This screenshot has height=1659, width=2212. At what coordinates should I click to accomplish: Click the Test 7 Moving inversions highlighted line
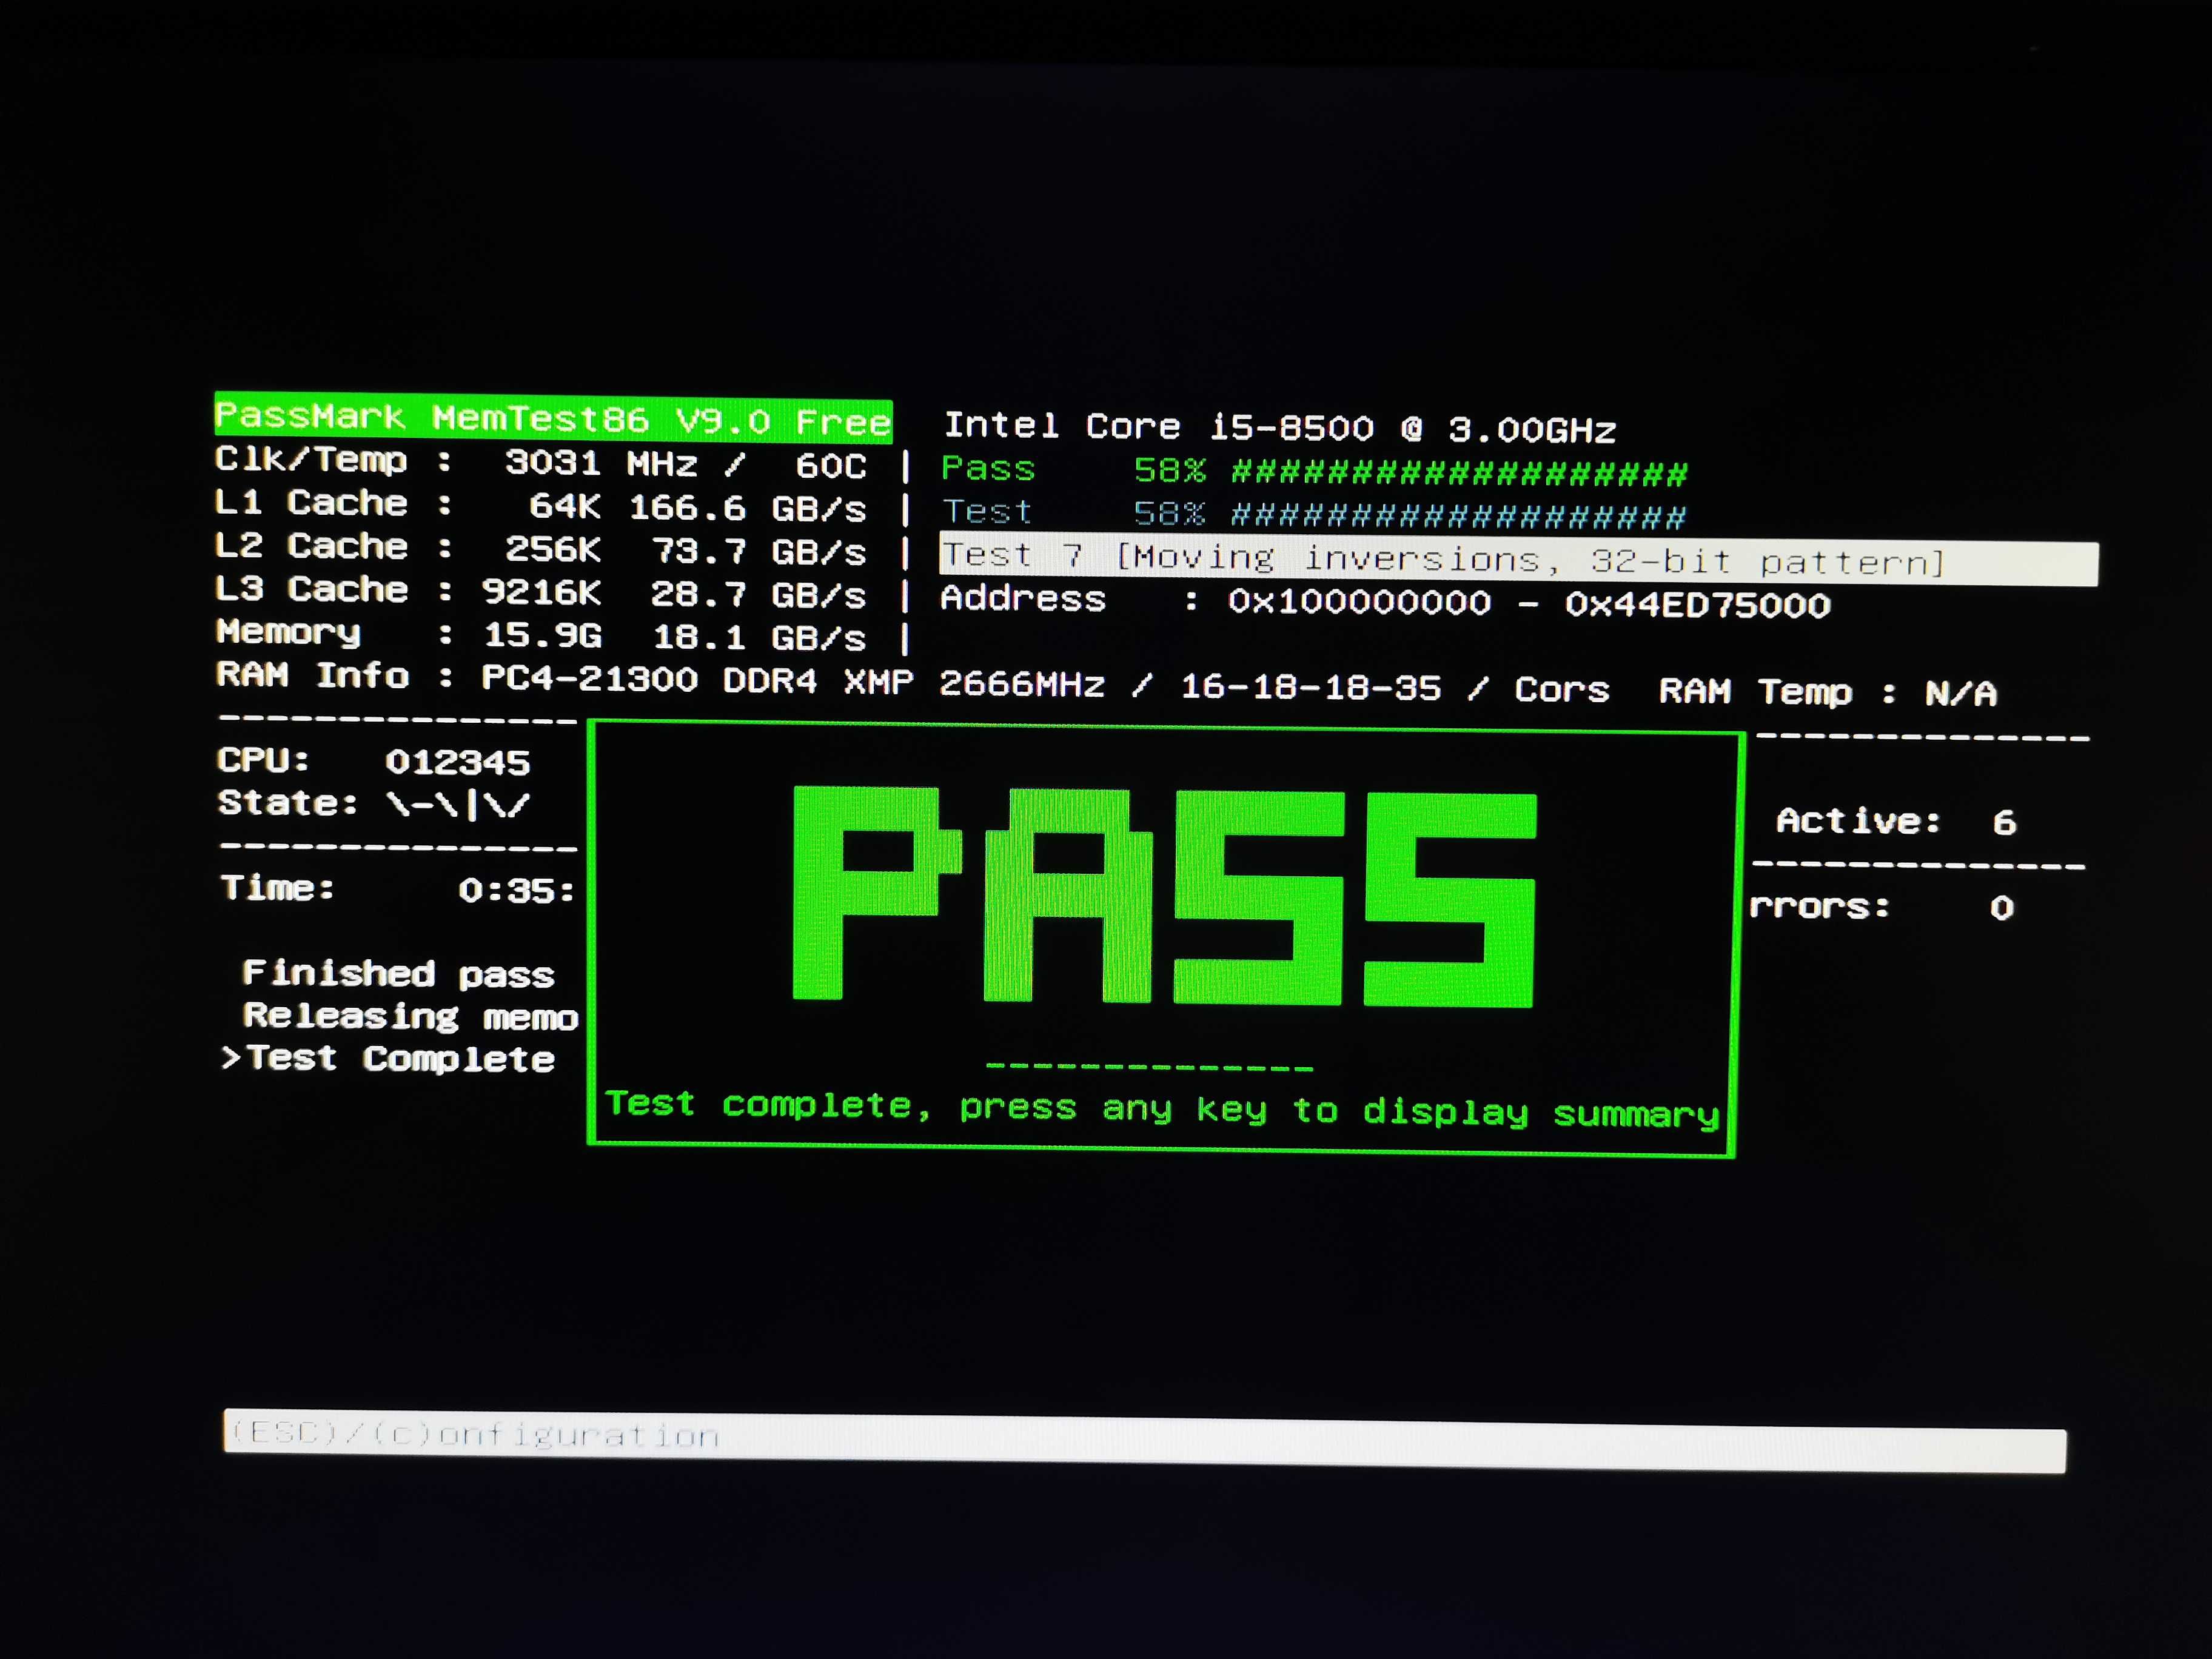click(x=1518, y=560)
